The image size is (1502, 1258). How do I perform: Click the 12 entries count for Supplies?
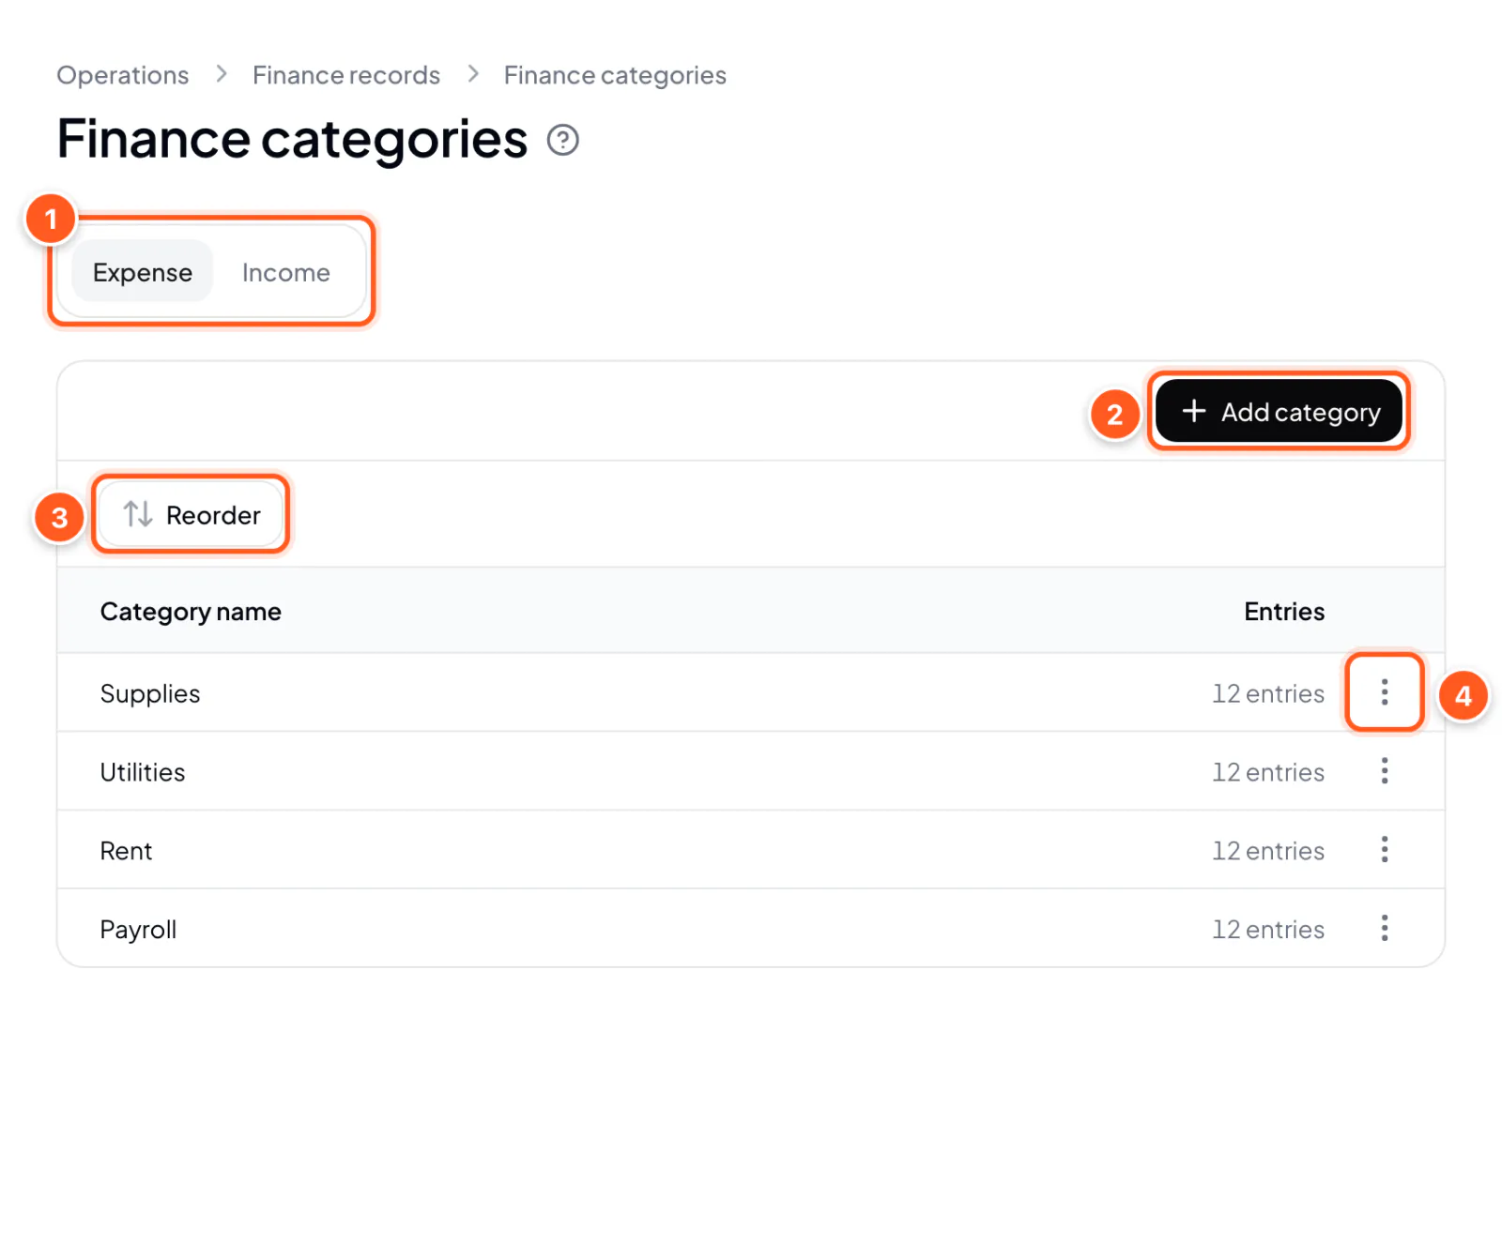[1268, 693]
